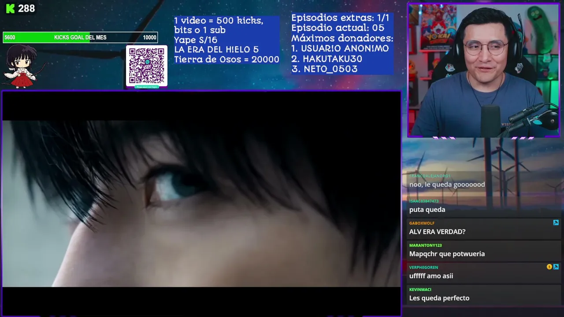Click the moderator badge on VERPHEGOREN's message

556,267
